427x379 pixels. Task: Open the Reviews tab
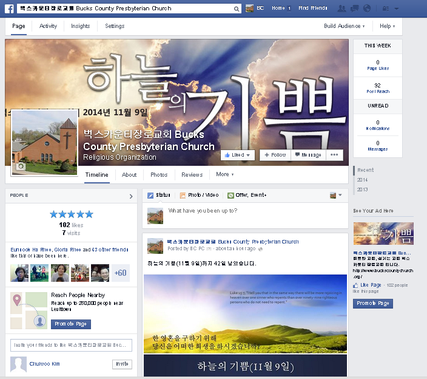pos(192,175)
